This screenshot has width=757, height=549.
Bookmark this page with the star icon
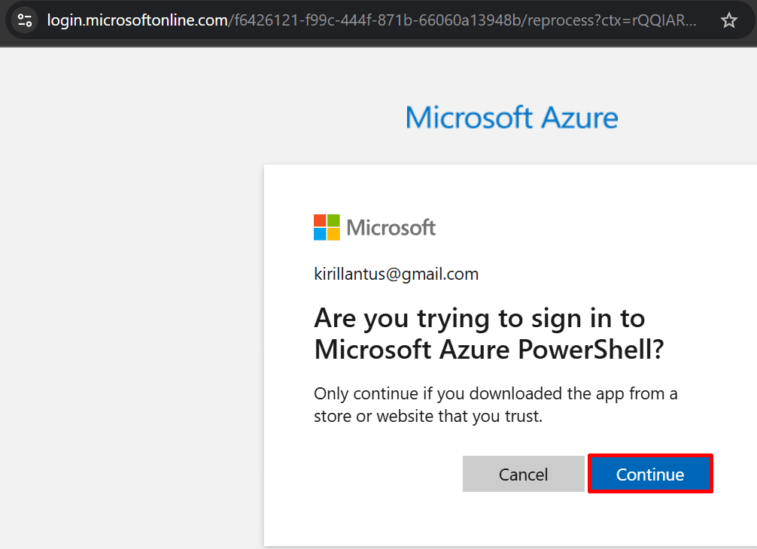(728, 20)
